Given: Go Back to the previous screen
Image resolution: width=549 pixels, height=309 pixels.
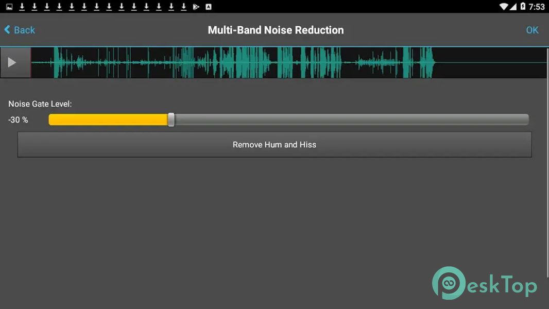Looking at the screenshot, I should [20, 30].
